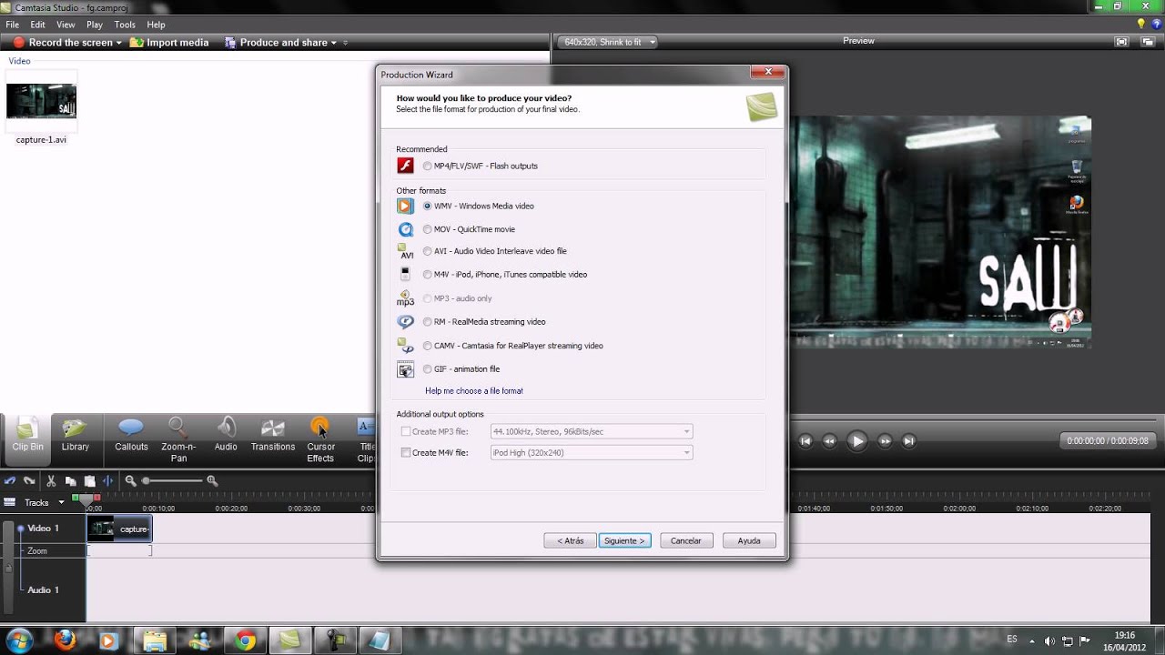Open Firefox from the taskbar
Viewport: 1165px width, 655px height.
pyautogui.click(x=65, y=640)
